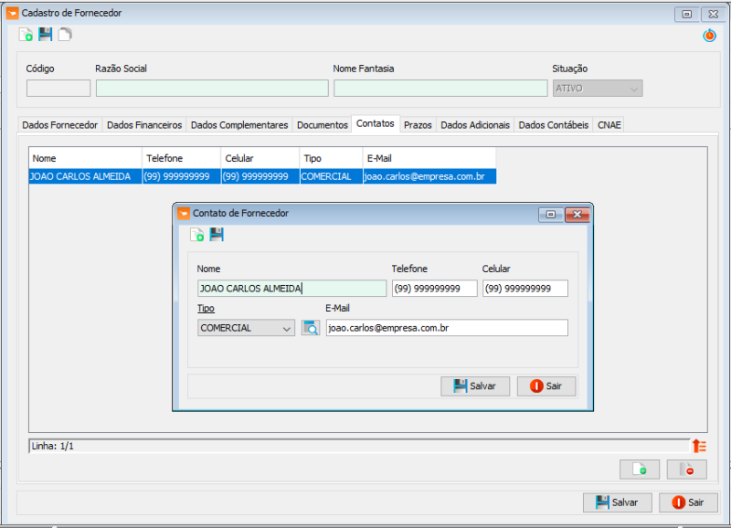
Task: Maximize the Cadastro de Fornecedor window
Action: (x=687, y=14)
